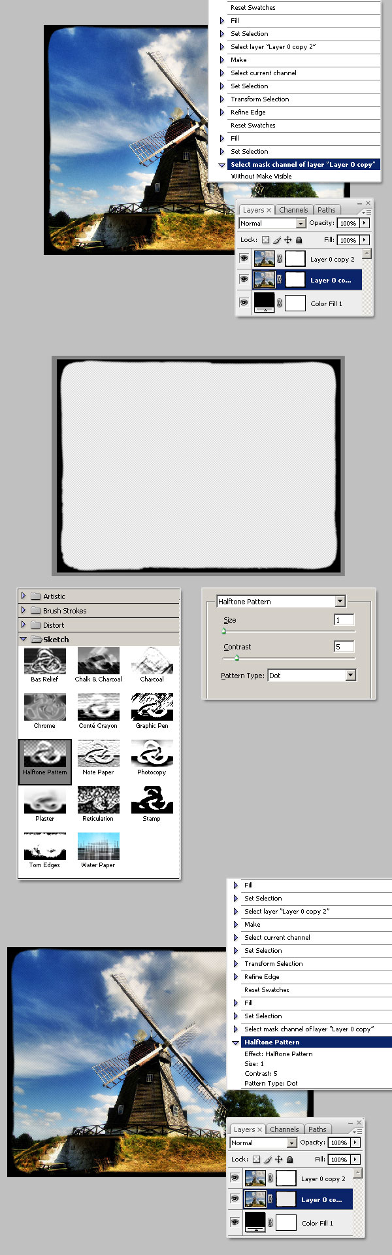Open Opacity slider arrow in bottom Layers panel
The image size is (392, 1255).
point(355,1143)
